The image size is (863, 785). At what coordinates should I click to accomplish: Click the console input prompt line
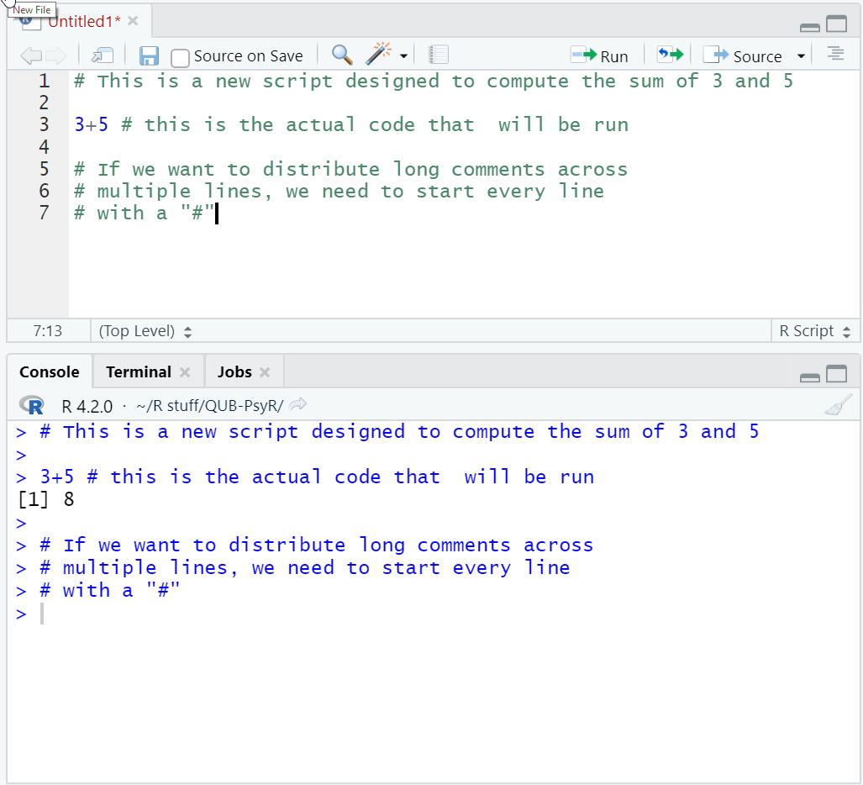(x=431, y=614)
